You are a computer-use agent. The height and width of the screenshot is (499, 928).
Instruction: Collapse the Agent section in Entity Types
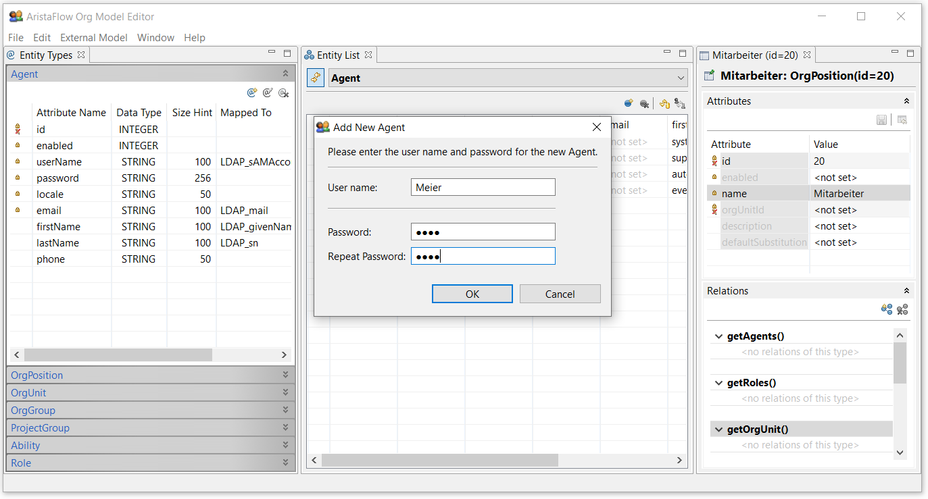tap(285, 74)
